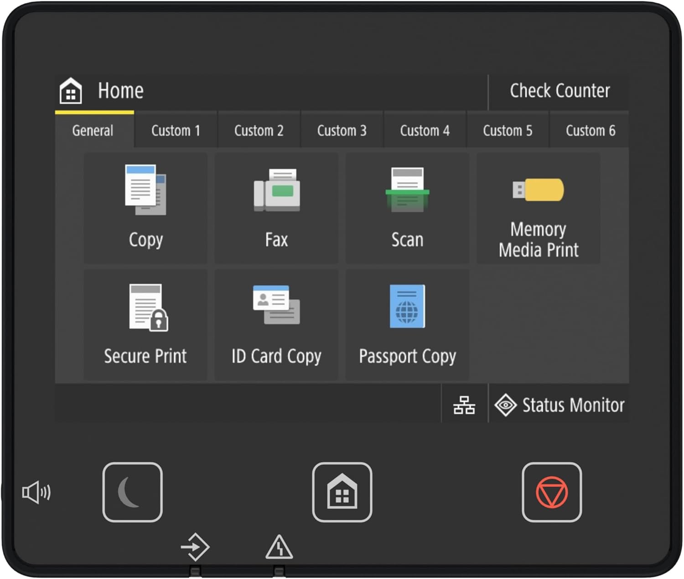The image size is (684, 579).
Task: Select the Fax function
Action: coord(276,208)
